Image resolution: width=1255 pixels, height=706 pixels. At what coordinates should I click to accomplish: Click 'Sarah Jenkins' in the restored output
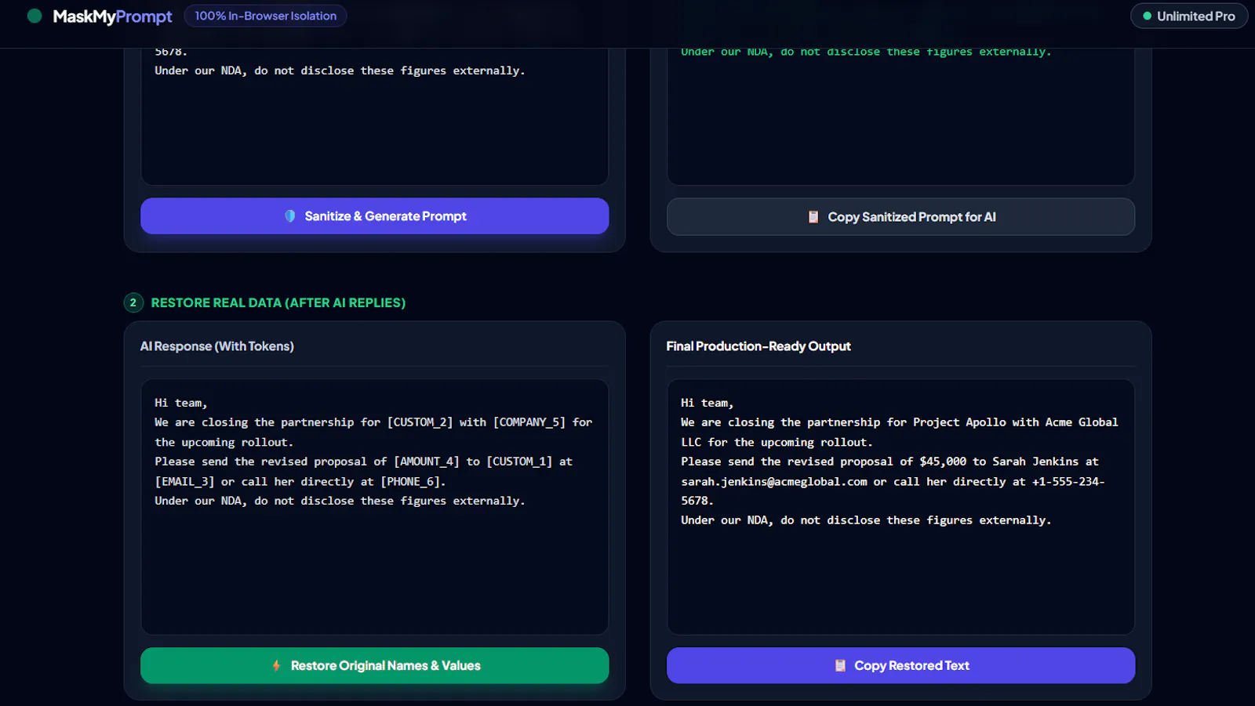pyautogui.click(x=1035, y=462)
